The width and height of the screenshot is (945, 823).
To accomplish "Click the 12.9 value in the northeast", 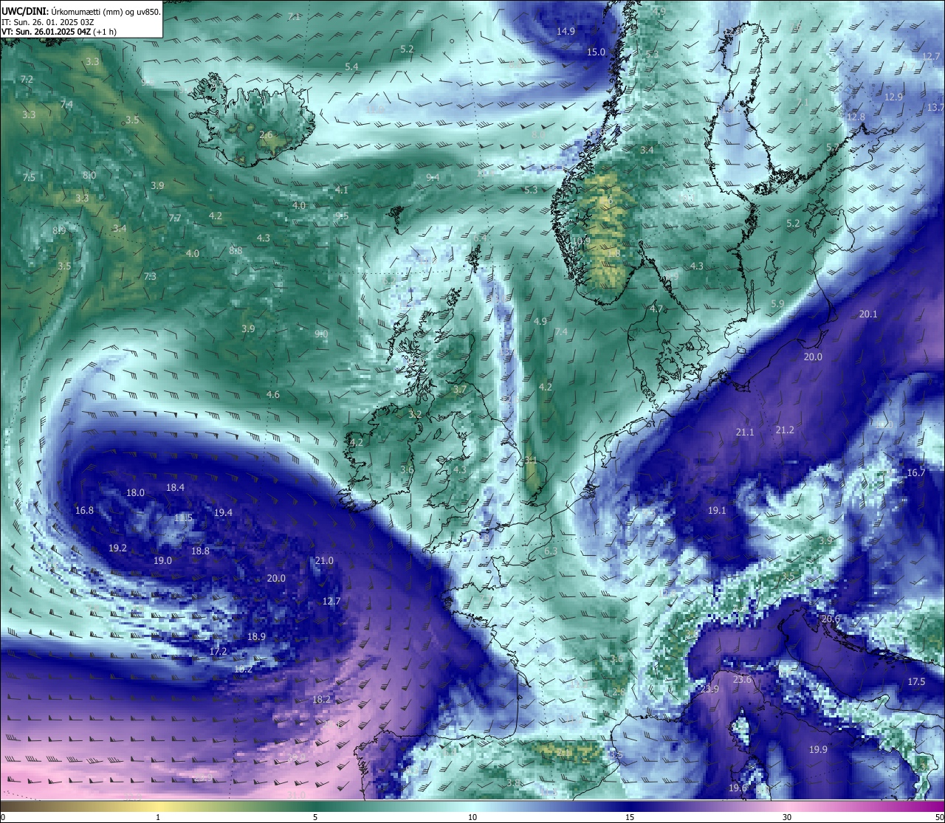I will (x=893, y=97).
